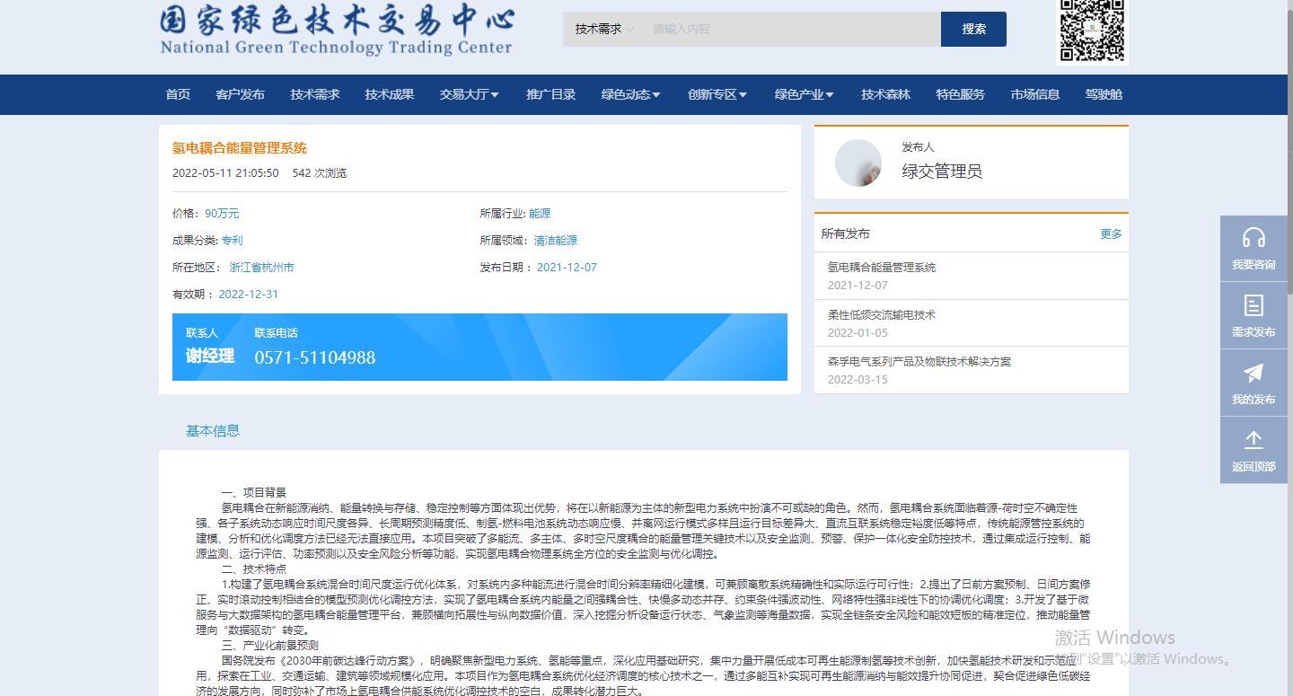
Task: Open the 绿色产业 dropdown menu
Action: (x=804, y=94)
